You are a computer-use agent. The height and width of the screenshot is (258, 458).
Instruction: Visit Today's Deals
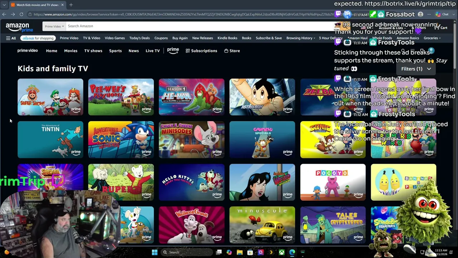[x=140, y=38]
